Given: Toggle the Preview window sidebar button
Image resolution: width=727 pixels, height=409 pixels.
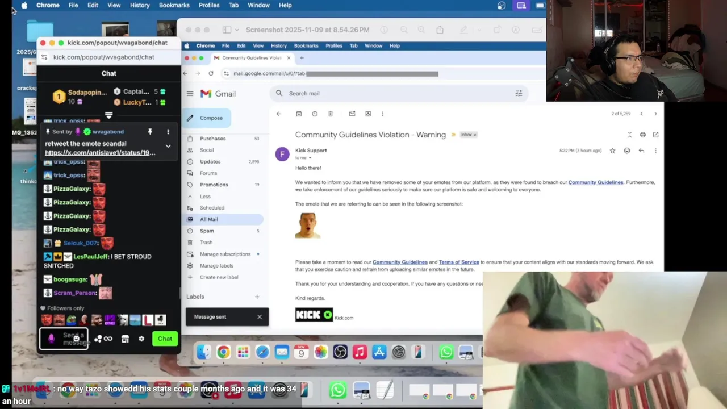Looking at the screenshot, I should coord(227,30).
